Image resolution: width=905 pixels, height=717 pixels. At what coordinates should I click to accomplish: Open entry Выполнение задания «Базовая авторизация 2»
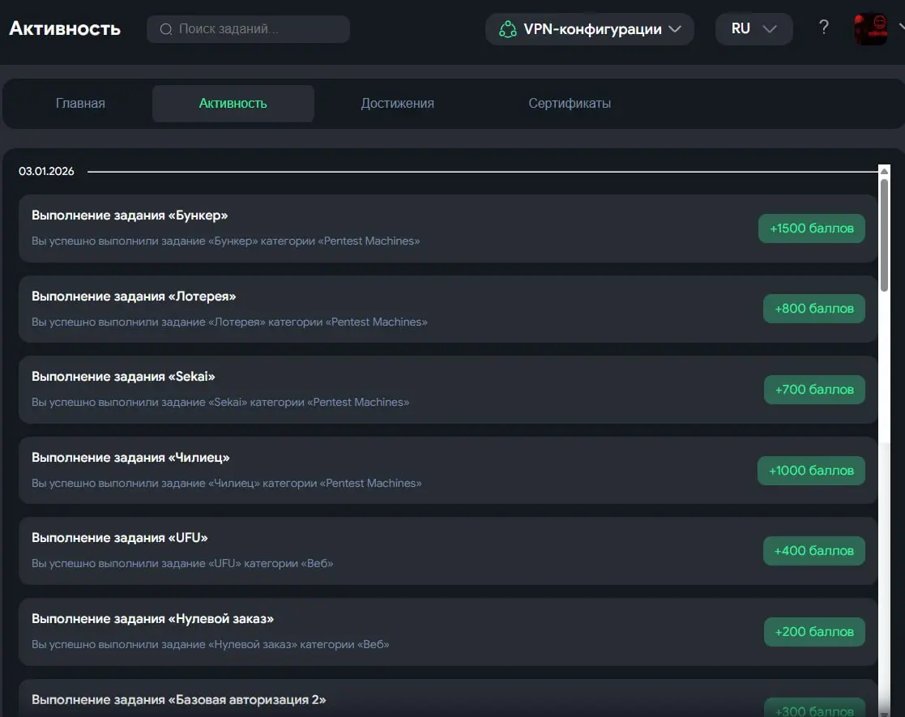coord(448,698)
